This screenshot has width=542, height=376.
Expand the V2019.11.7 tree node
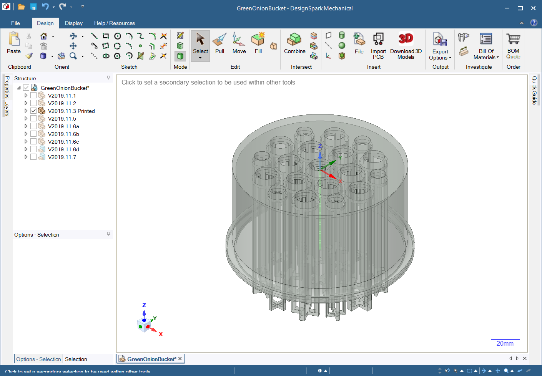pos(26,157)
